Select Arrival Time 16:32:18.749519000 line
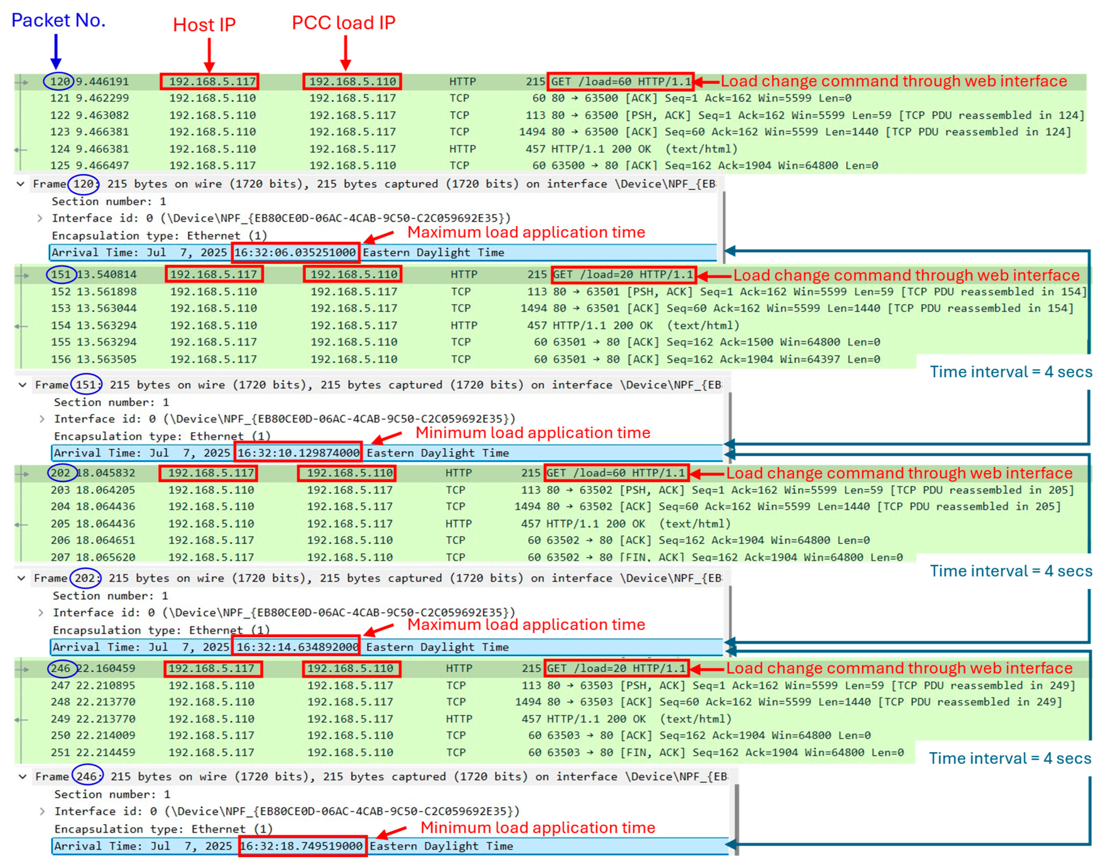This screenshot has width=1102, height=868. [x=302, y=846]
